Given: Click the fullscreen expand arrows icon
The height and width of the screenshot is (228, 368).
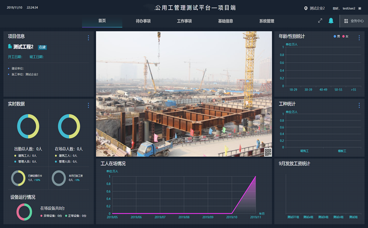Looking at the screenshot, I should 320,21.
